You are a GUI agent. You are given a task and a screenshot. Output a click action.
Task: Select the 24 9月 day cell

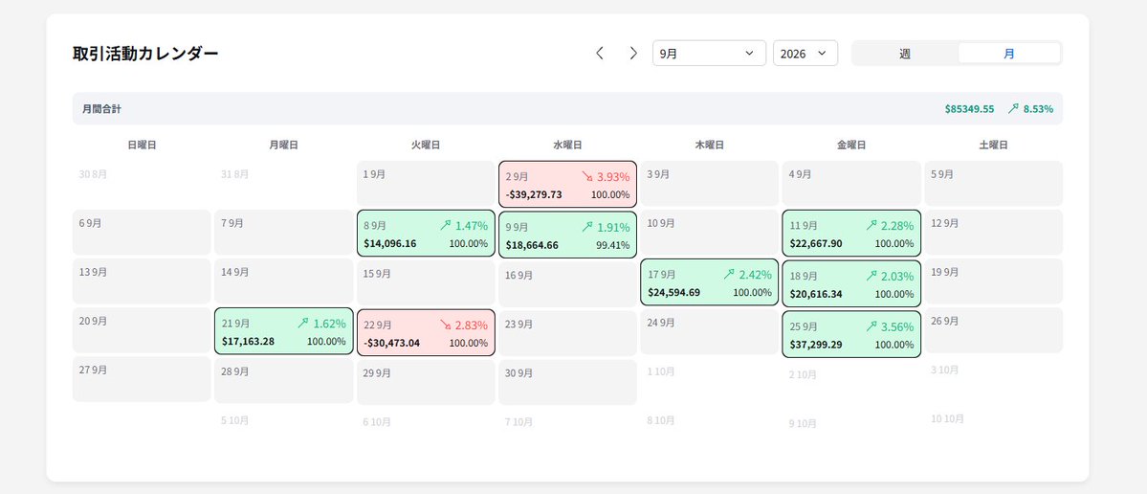pos(710,331)
